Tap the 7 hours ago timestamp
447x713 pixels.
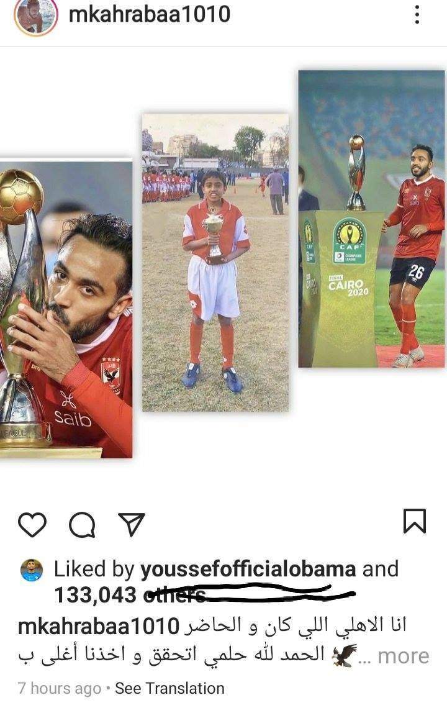[x=60, y=688]
